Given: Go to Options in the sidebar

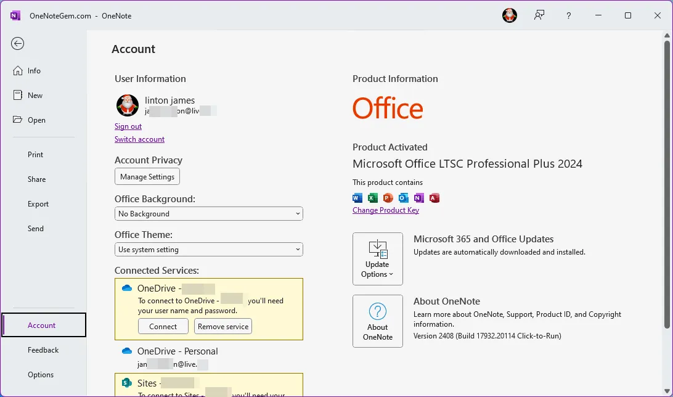Looking at the screenshot, I should (x=41, y=375).
